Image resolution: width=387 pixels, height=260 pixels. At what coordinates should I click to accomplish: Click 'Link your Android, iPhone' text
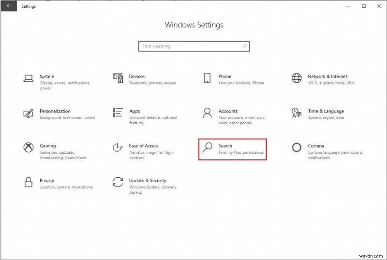point(241,83)
